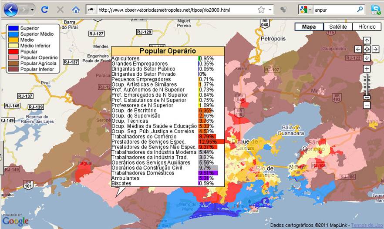Go back with the browser back button
The height and width of the screenshot is (229, 384).
(x=11, y=10)
